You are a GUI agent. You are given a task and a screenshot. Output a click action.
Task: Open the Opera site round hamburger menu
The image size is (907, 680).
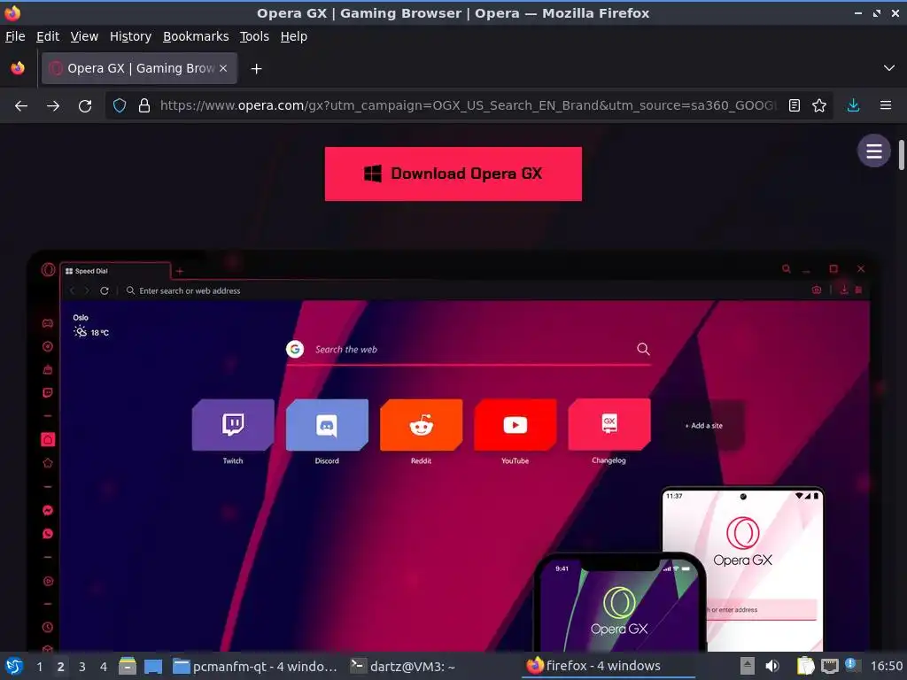click(874, 151)
